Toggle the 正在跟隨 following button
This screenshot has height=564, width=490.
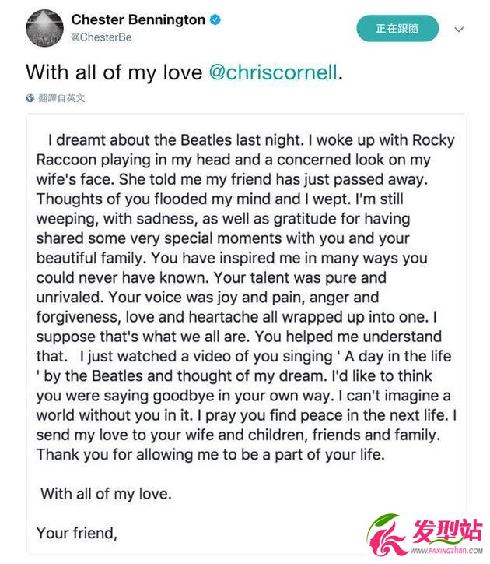pyautogui.click(x=397, y=28)
